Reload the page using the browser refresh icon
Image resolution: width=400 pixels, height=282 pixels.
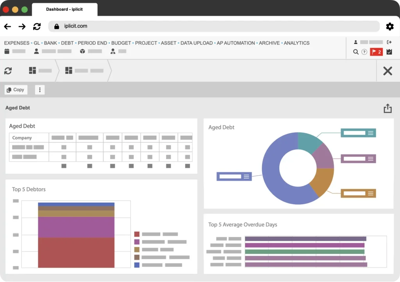click(x=37, y=26)
